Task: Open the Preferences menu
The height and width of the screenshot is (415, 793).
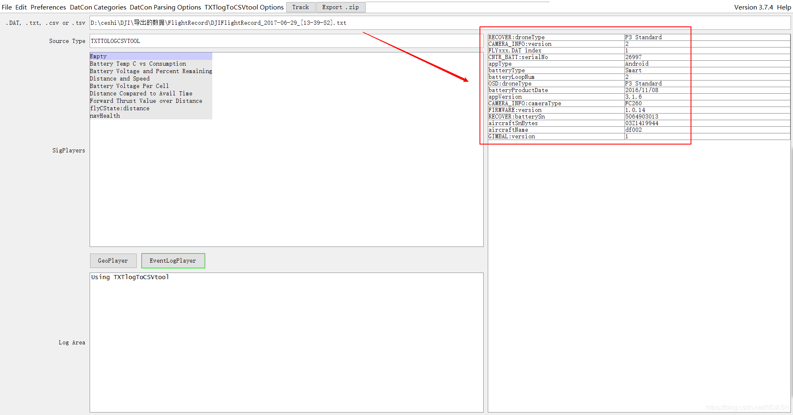Action: 48,7
